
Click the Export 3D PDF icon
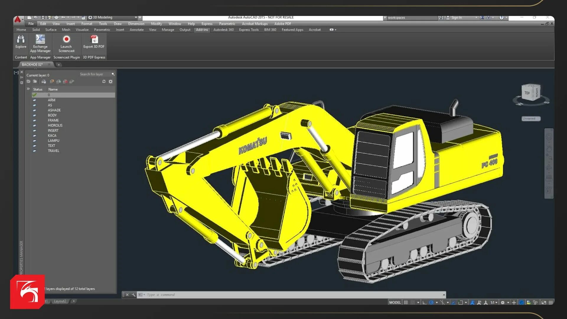point(94,39)
